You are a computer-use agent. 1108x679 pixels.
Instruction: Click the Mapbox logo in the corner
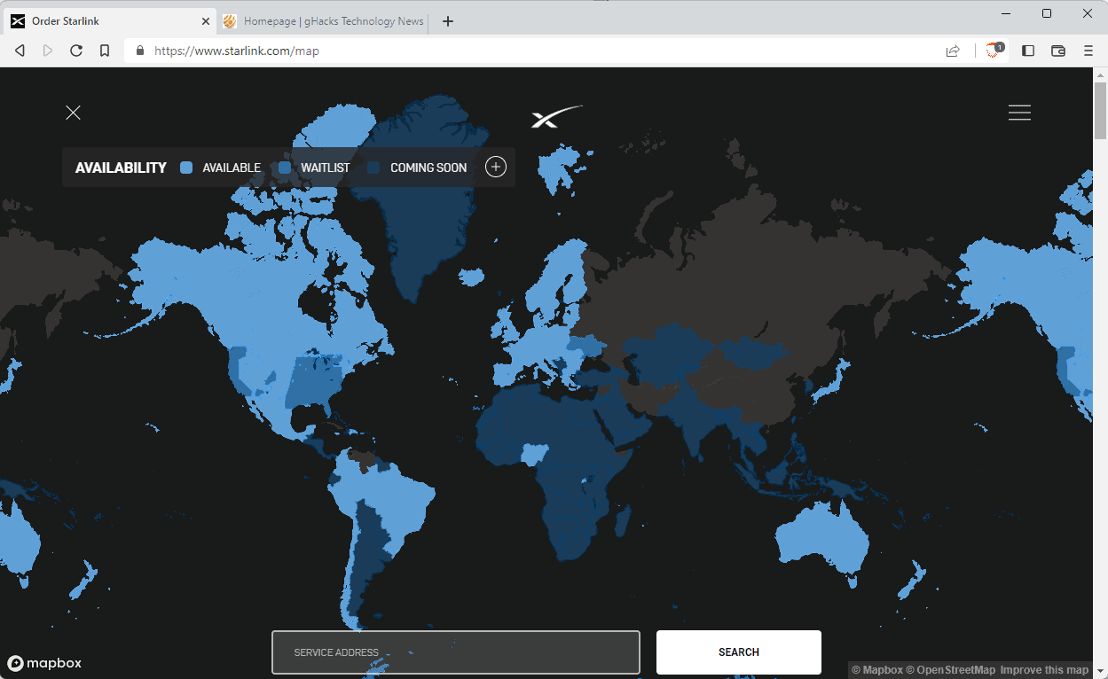coord(43,663)
